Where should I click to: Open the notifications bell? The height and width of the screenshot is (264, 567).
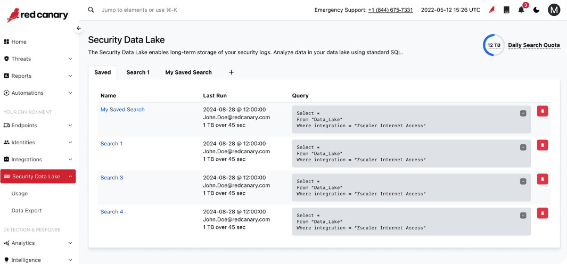click(x=521, y=10)
